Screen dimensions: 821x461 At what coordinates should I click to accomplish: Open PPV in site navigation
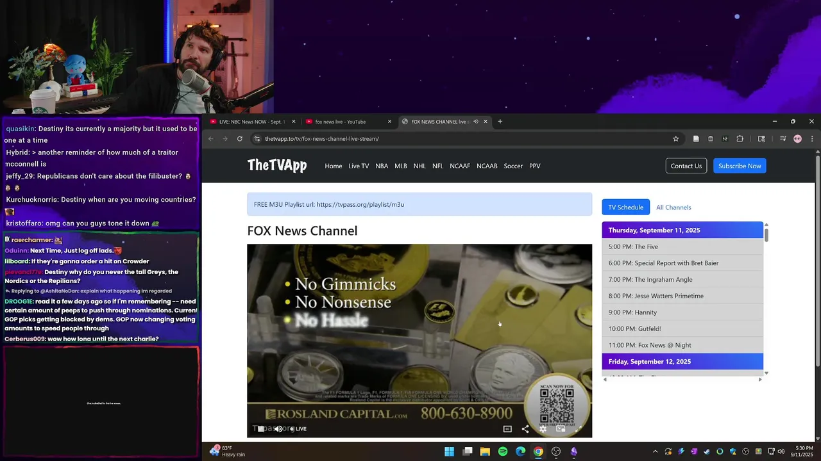click(x=535, y=166)
